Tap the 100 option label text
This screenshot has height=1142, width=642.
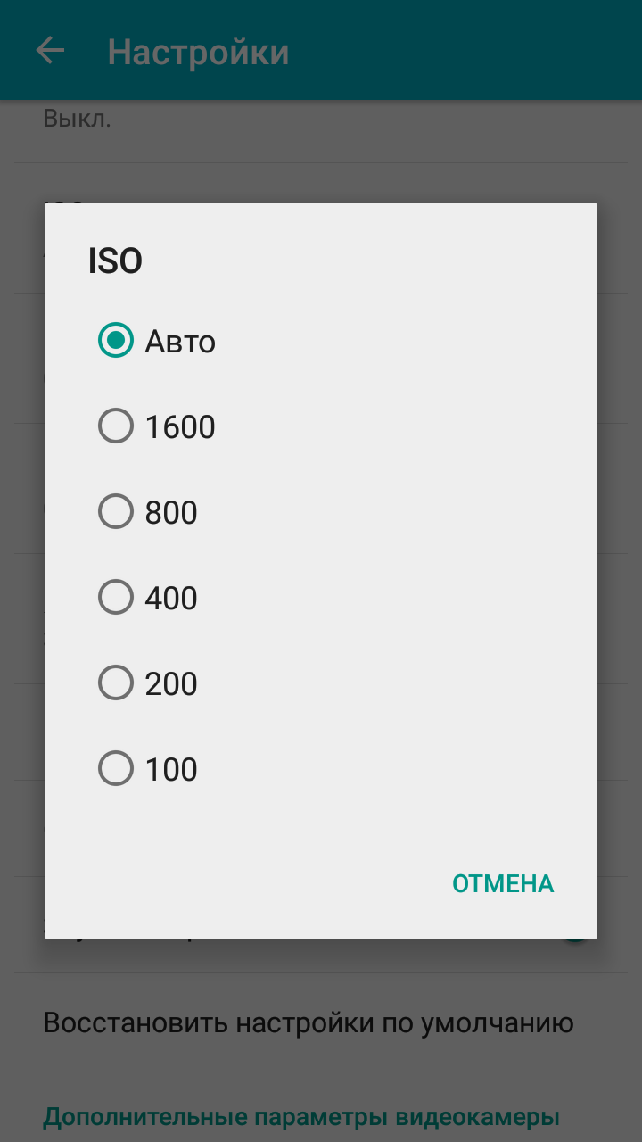click(x=171, y=770)
